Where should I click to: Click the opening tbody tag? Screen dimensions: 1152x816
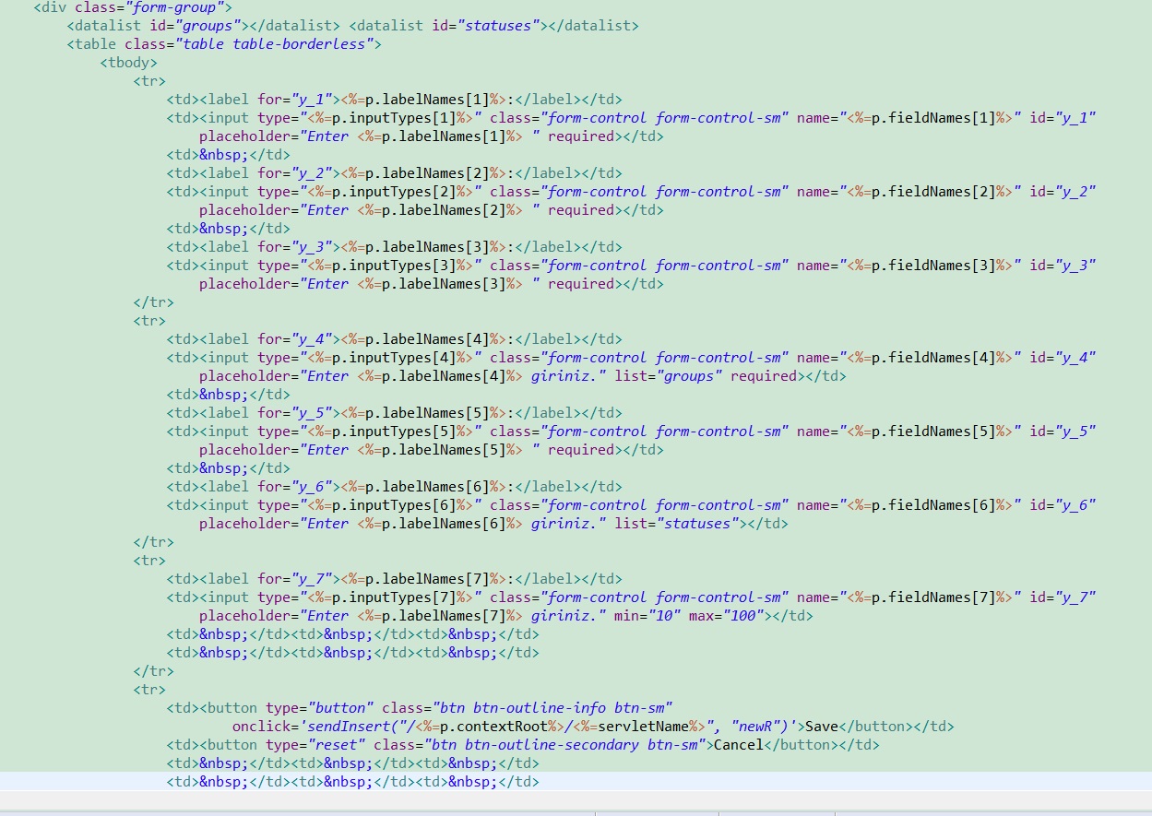click(127, 62)
